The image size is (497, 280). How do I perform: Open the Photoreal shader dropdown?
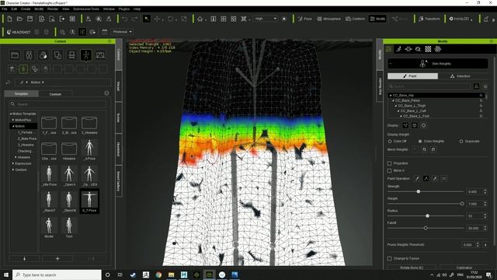pyautogui.click(x=122, y=32)
